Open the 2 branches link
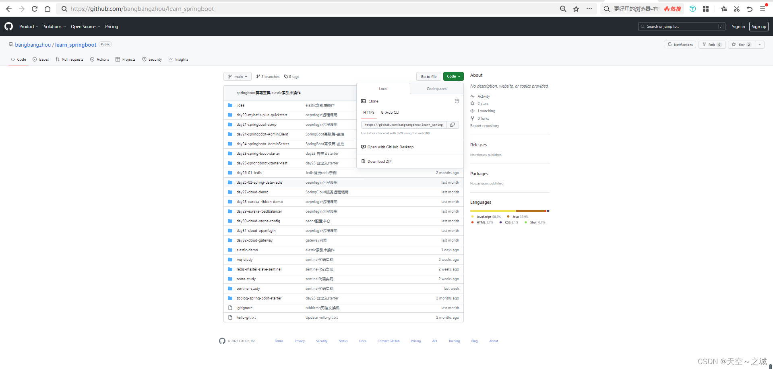 click(x=268, y=76)
